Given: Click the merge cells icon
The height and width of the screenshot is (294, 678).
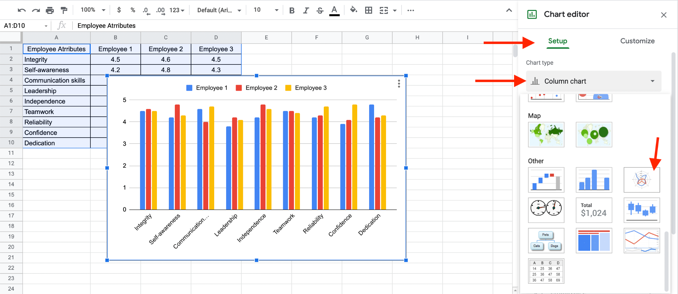Looking at the screenshot, I should pos(384,10).
